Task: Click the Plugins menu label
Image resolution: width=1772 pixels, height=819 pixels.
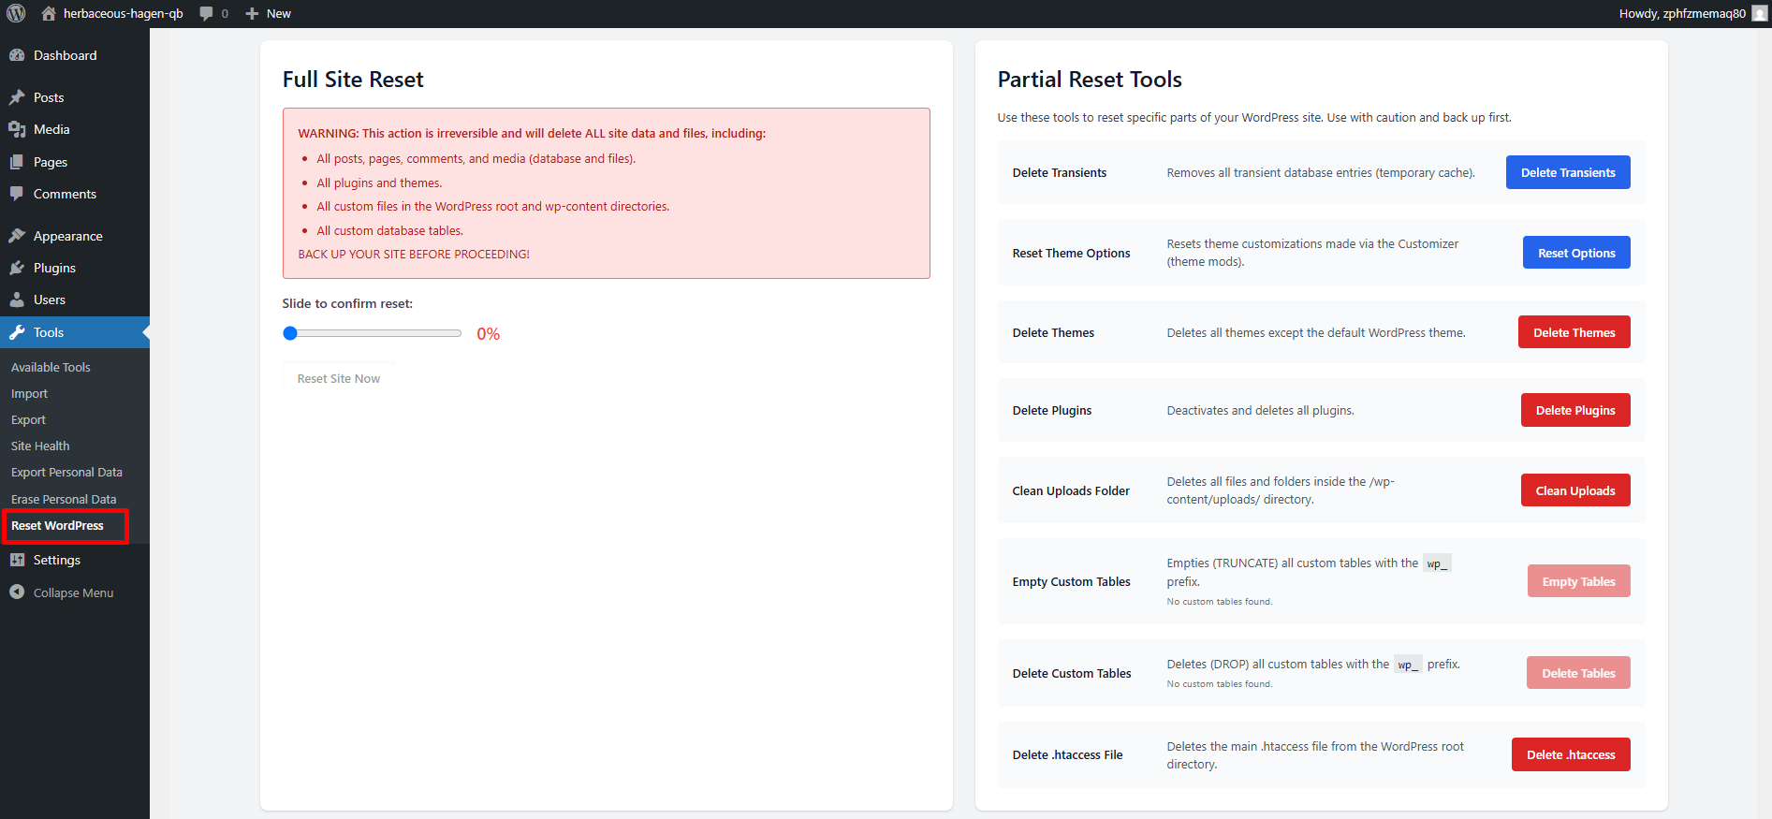Action: pyautogui.click(x=54, y=268)
